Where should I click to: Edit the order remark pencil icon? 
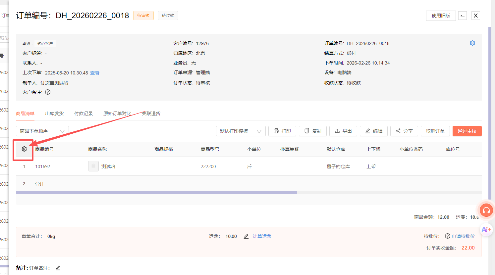(x=58, y=268)
